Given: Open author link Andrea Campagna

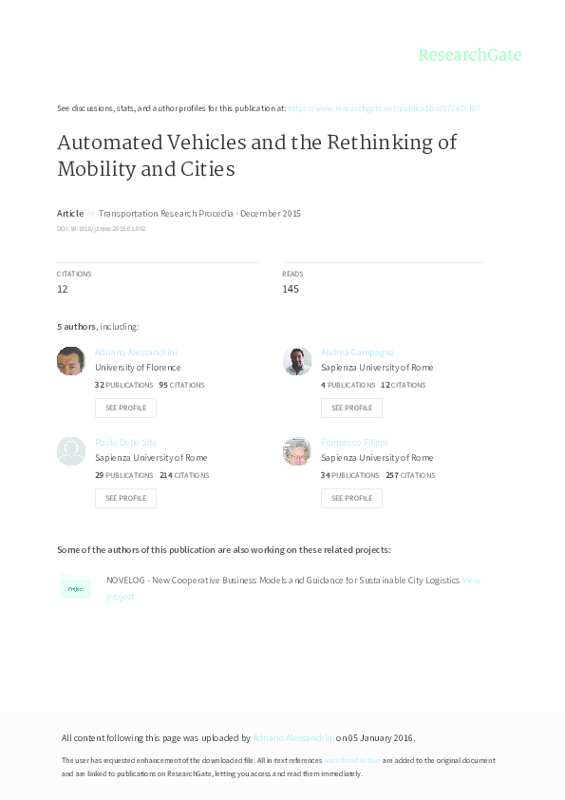Looking at the screenshot, I should coord(356,352).
